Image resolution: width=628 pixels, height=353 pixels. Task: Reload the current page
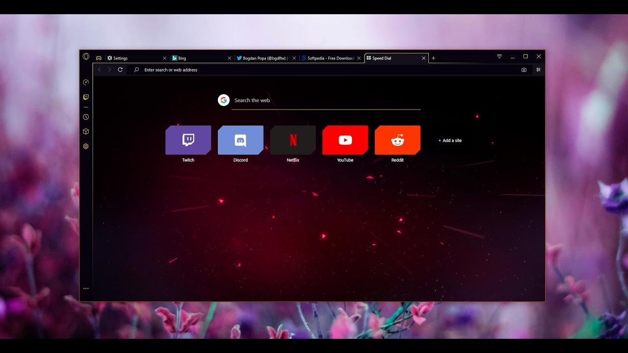click(x=120, y=70)
